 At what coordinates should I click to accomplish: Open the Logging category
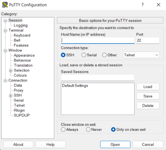20,25
